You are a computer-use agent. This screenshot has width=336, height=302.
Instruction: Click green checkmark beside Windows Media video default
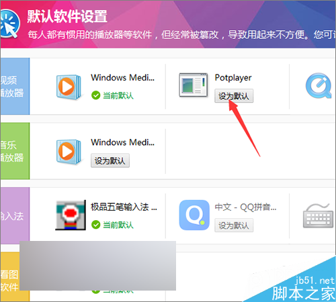click(95, 95)
